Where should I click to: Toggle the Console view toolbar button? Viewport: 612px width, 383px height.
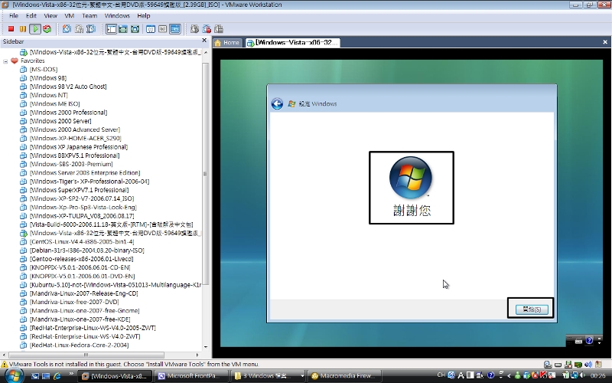[175, 29]
